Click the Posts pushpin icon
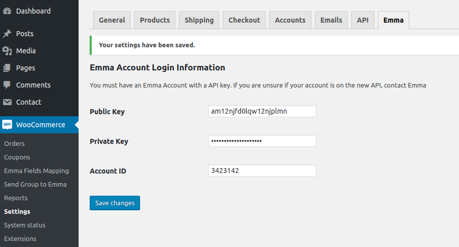Viewport: 459px width, 247px height. 7,34
